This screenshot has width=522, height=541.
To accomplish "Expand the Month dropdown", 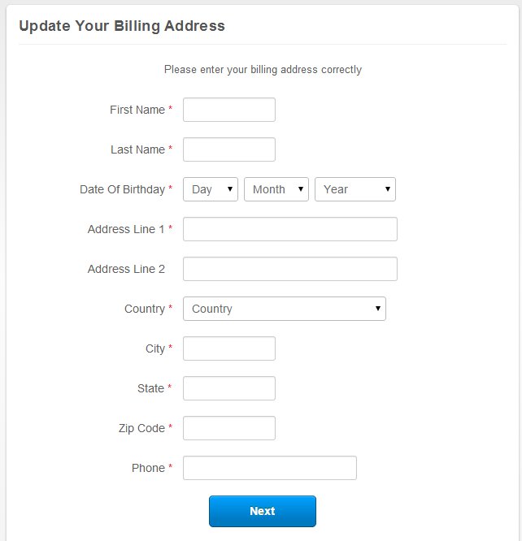I will (276, 189).
